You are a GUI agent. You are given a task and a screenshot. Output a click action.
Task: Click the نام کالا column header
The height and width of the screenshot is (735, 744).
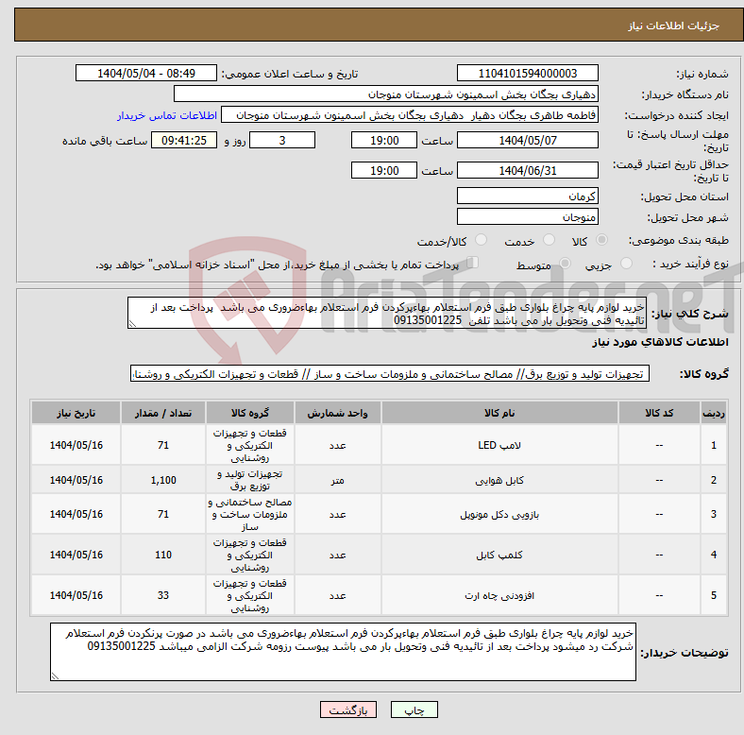[499, 413]
